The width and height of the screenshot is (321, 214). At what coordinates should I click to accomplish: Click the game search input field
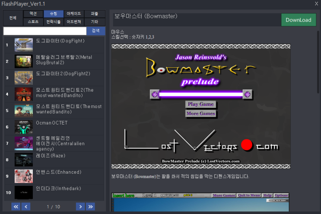tap(45, 31)
